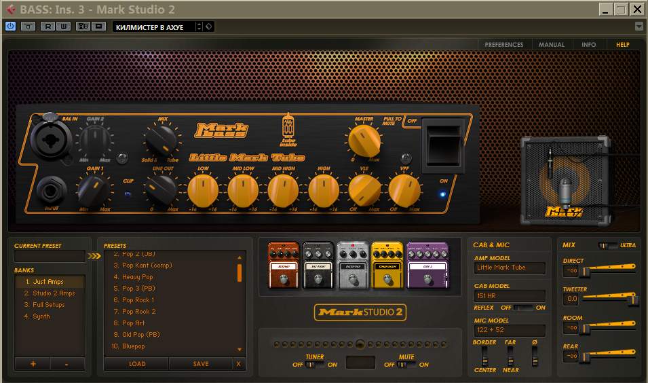Click the LINE OUT knob
This screenshot has width=648, height=383.
(161, 190)
